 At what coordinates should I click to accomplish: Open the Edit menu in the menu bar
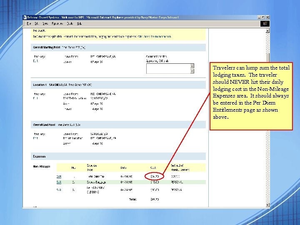pos(37,23)
